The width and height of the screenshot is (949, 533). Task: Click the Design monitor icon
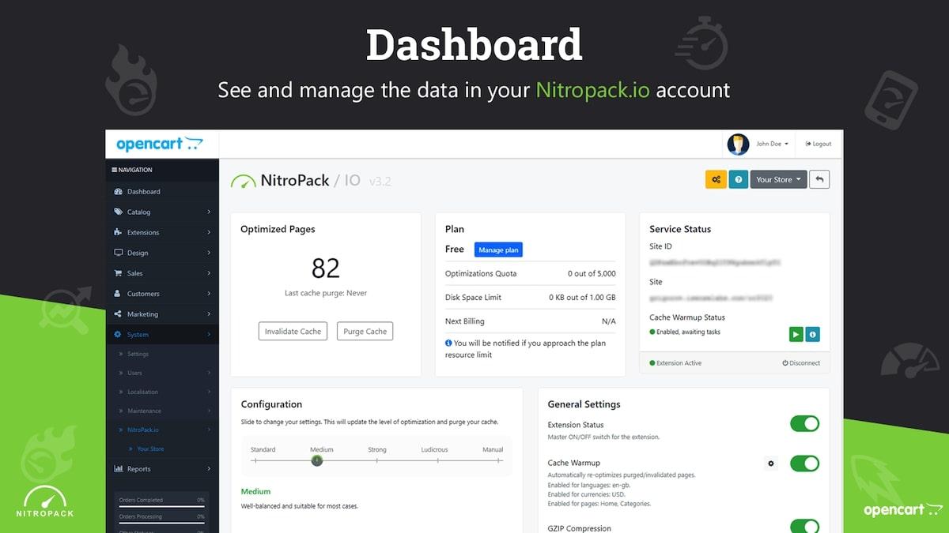pyautogui.click(x=119, y=253)
